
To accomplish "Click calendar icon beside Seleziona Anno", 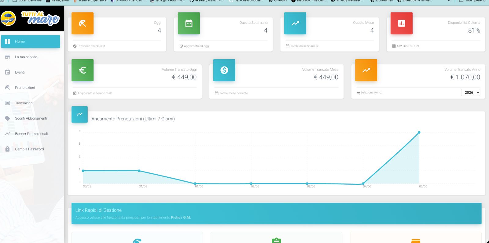I will pos(358,93).
